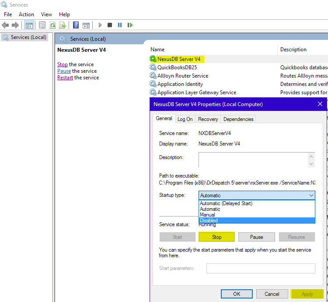328x302 pixels.
Task: Select Application Layer Gateway Service gear icon
Action: click(x=153, y=92)
